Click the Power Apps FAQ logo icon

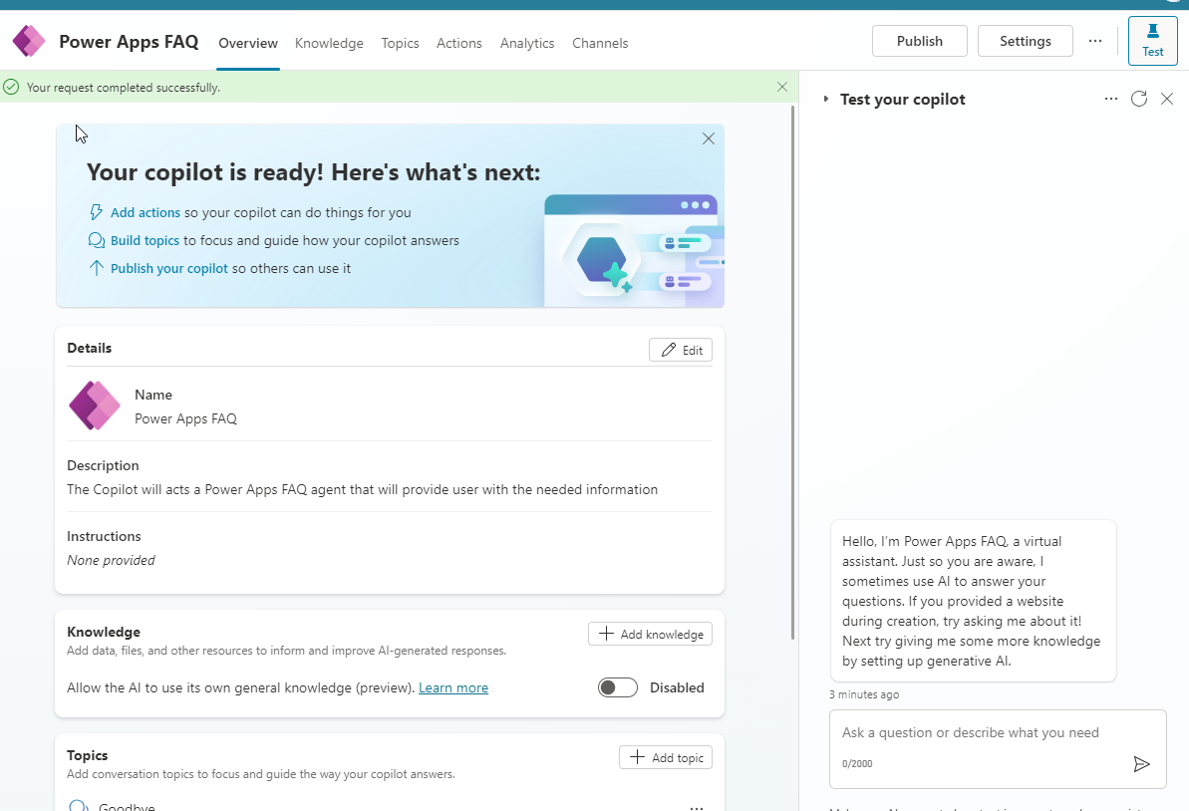29,42
